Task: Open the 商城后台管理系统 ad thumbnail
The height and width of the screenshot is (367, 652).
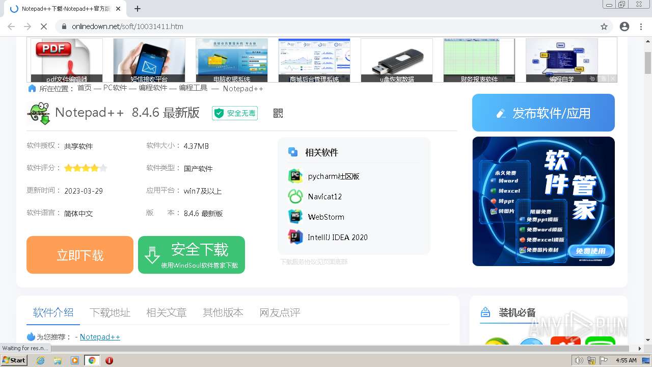Action: [x=314, y=60]
